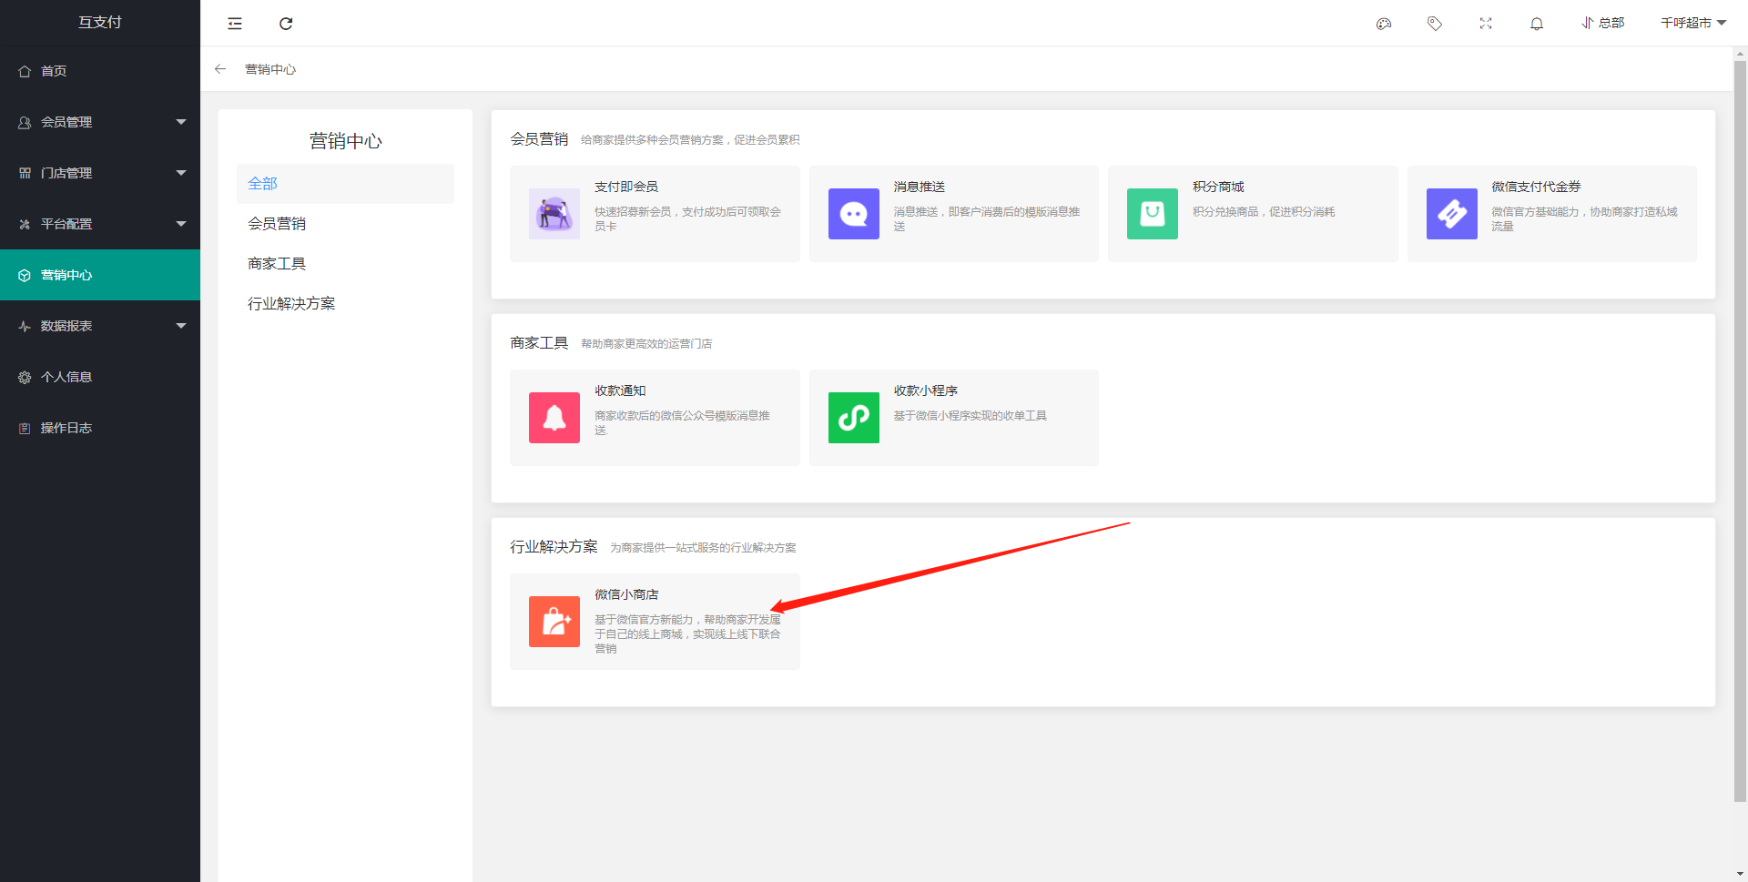Click the 积分商城 shopping bag icon

[x=1153, y=214]
